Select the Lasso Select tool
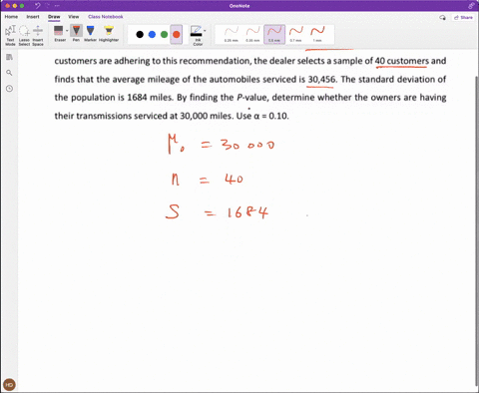This screenshot has height=393, width=479. (24, 35)
